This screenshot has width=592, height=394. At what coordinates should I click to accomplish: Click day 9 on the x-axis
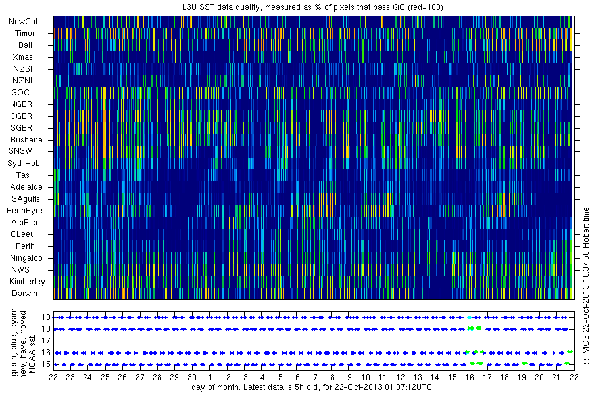coord(350,378)
